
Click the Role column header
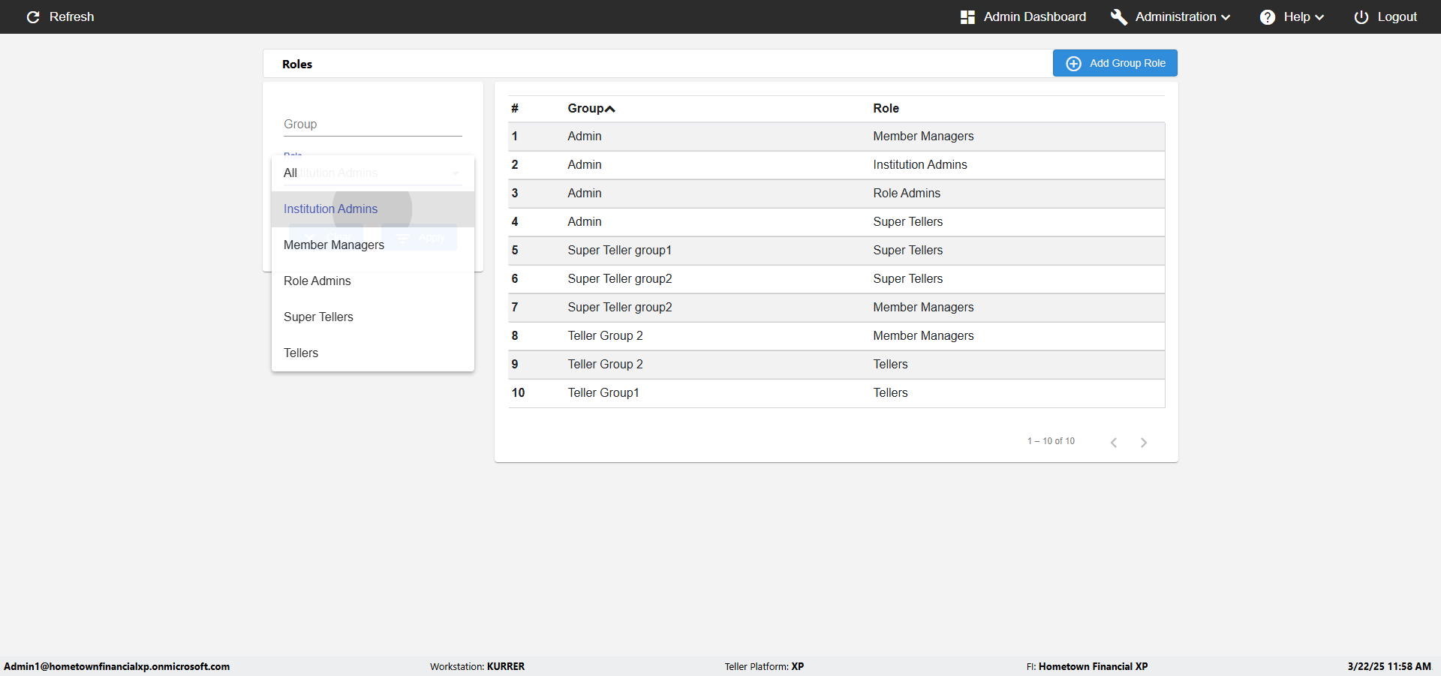pyautogui.click(x=886, y=108)
